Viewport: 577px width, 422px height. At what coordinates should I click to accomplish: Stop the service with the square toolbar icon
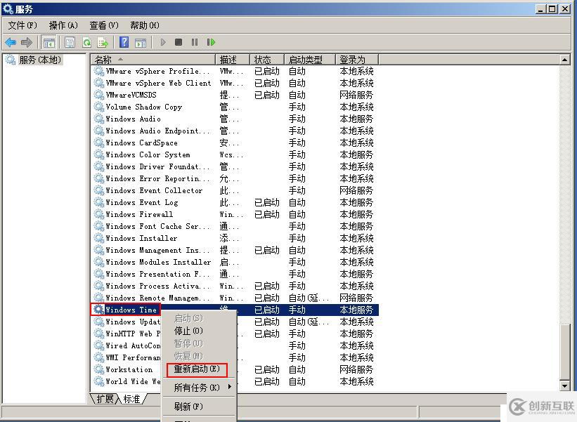(x=179, y=42)
